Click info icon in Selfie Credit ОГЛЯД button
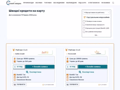120x90 pixels. click(x=15, y=67)
